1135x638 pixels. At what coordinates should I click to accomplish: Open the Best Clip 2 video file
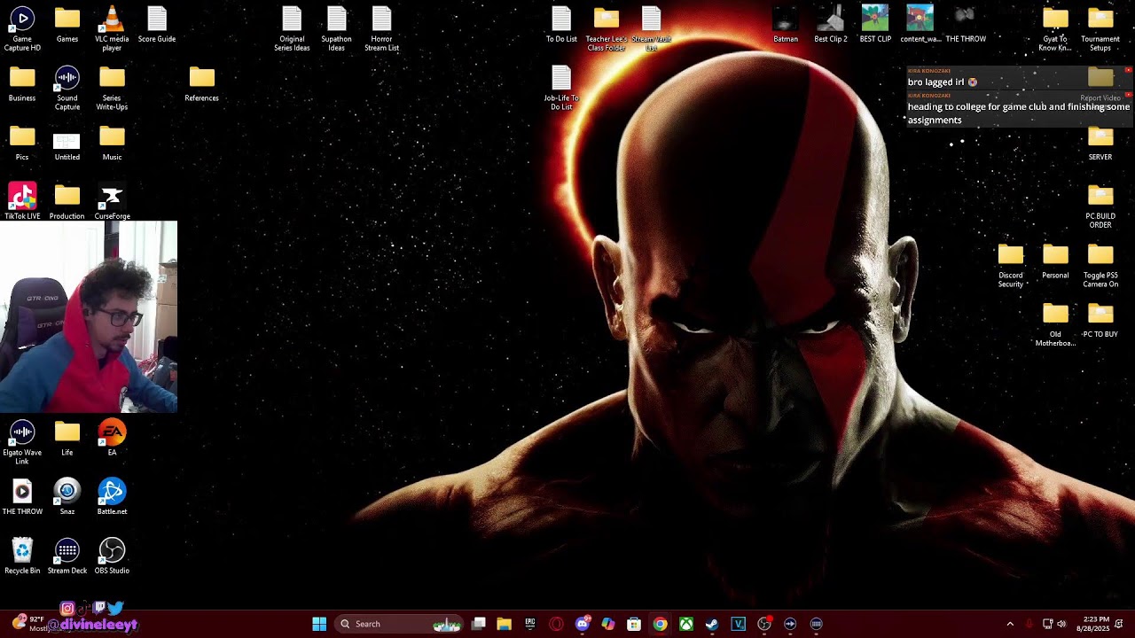(x=831, y=24)
